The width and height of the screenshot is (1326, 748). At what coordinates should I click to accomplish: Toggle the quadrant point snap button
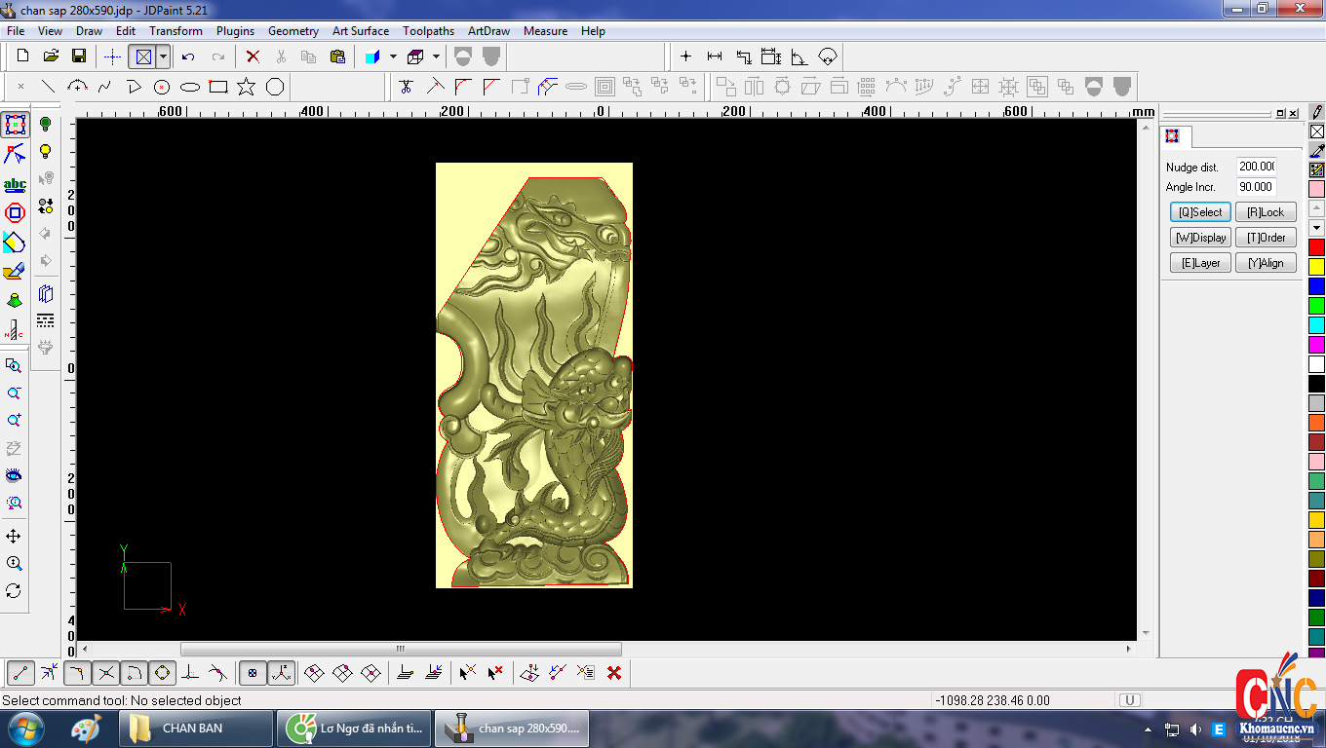[x=162, y=673]
